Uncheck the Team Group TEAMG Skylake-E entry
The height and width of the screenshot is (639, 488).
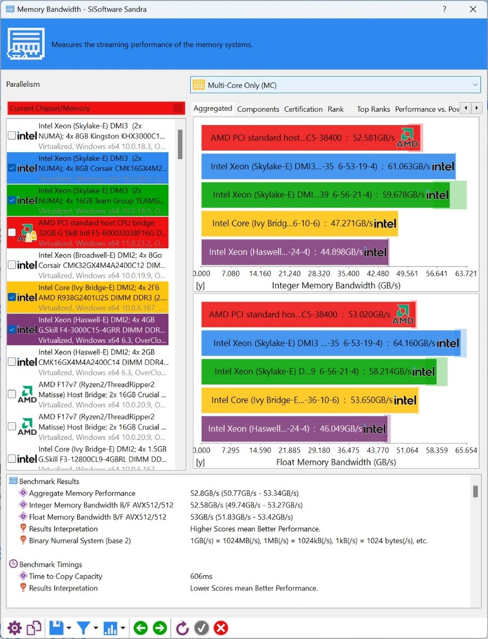12,200
